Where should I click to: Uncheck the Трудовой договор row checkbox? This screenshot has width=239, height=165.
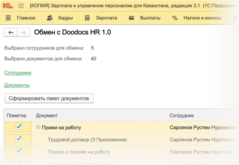click(18, 139)
